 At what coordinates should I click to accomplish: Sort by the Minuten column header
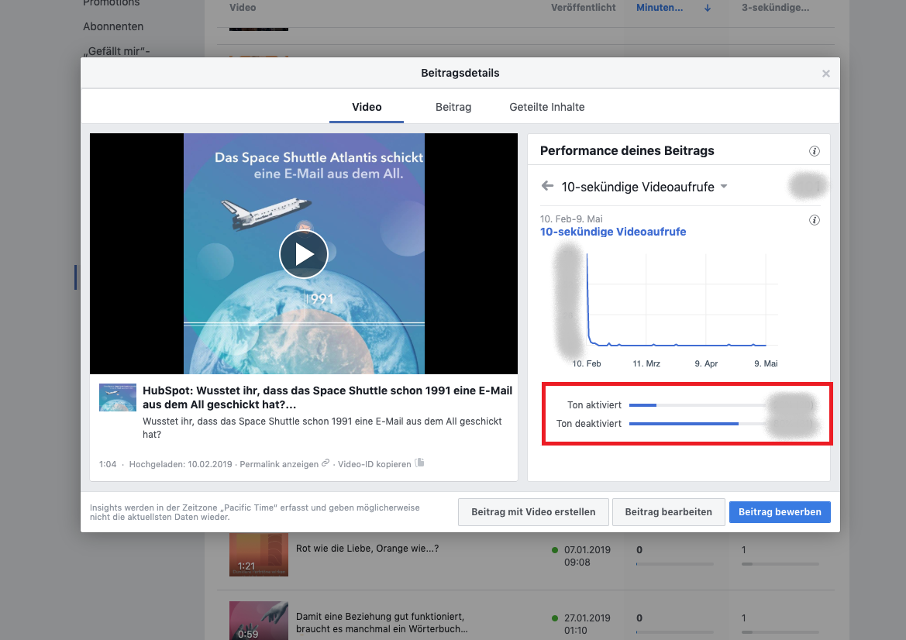point(660,8)
